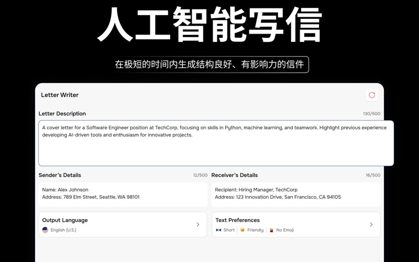419x262 pixels.
Task: Click the "Letter Description" label
Action: click(x=62, y=114)
